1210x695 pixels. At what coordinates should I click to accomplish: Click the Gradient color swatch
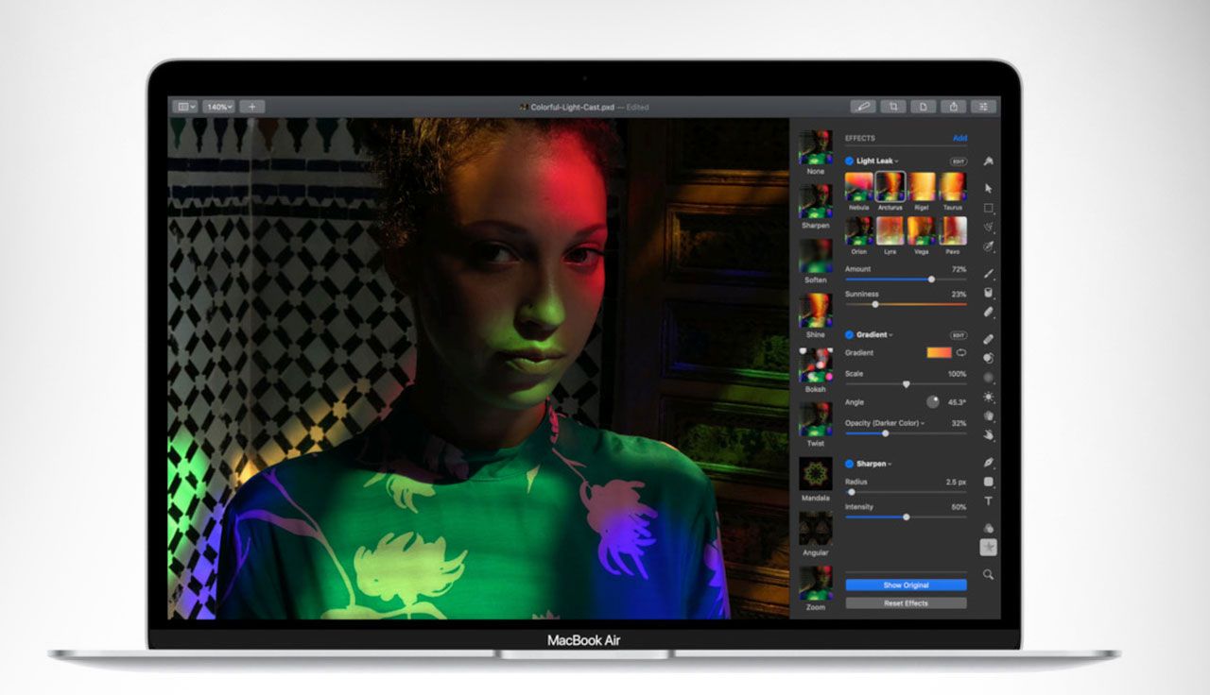(939, 352)
